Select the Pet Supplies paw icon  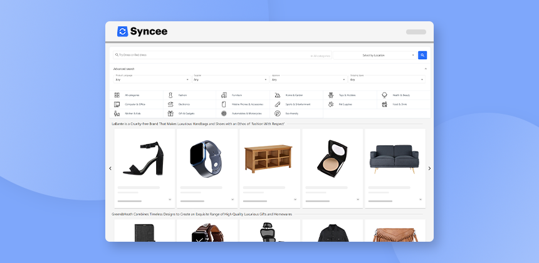click(x=331, y=105)
